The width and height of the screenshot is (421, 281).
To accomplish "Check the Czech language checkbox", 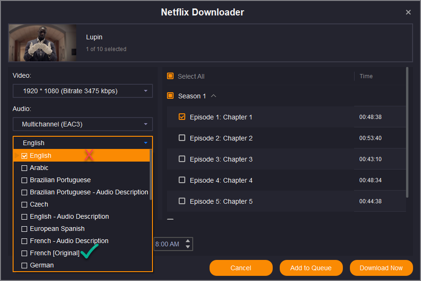I will [x=24, y=205].
